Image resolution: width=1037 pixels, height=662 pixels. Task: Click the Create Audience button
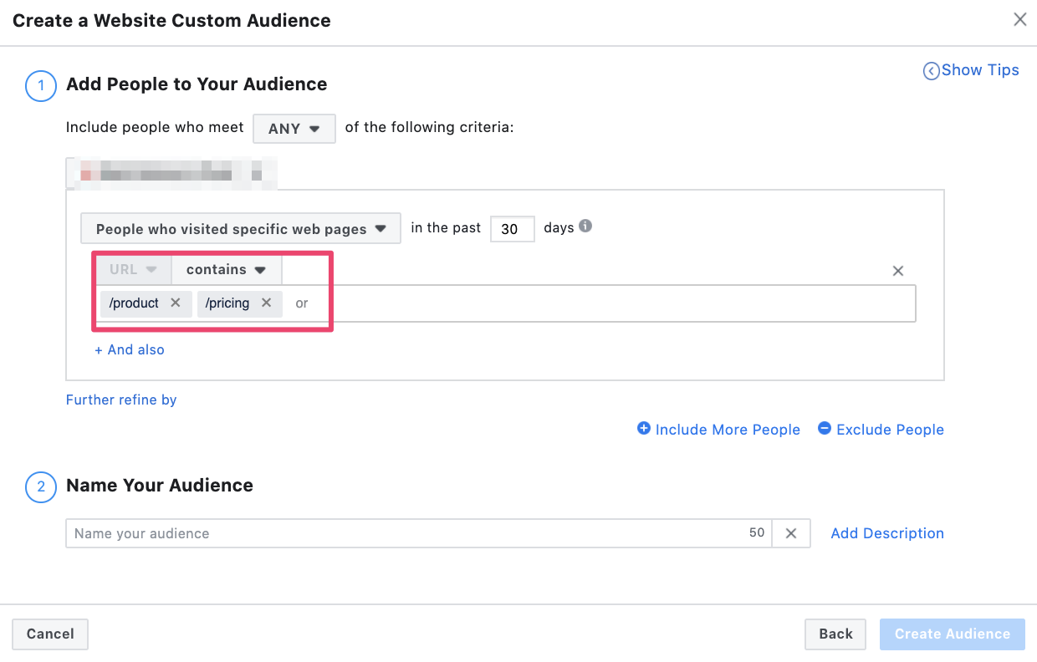(952, 634)
